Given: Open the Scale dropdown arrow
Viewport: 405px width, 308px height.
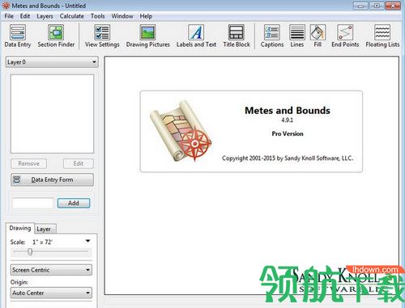Looking at the screenshot, I should point(88,241).
